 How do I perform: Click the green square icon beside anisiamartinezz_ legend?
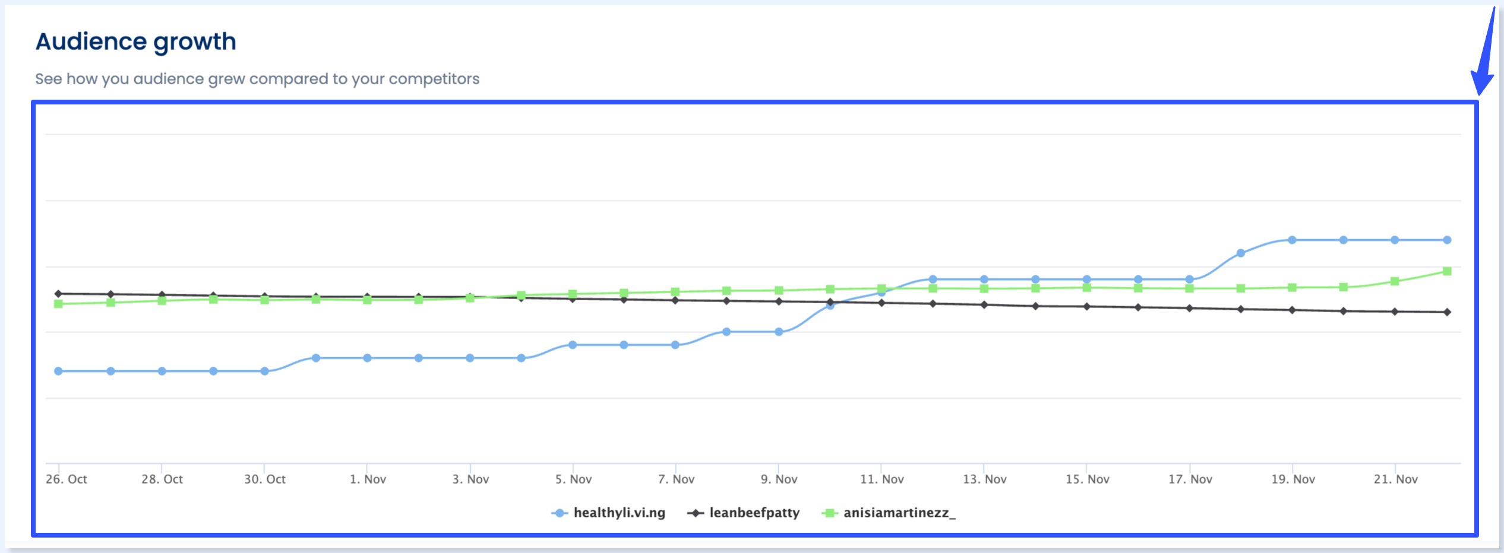point(829,513)
